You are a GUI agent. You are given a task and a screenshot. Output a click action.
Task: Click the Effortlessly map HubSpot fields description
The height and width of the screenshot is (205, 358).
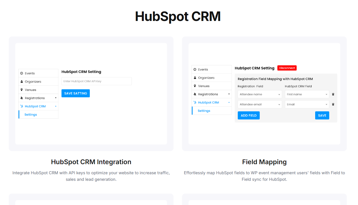(264, 176)
